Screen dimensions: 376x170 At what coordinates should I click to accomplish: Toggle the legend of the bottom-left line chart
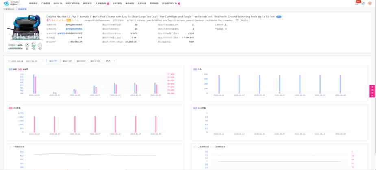point(17,146)
